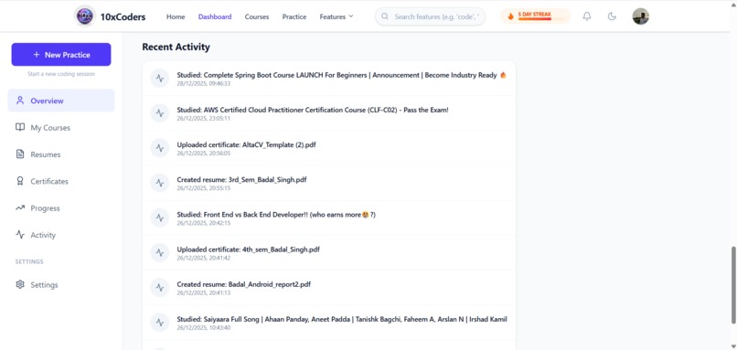Click timestamp 26/12/2025, 20:41:42
This screenshot has width=737, height=350.
204,258
